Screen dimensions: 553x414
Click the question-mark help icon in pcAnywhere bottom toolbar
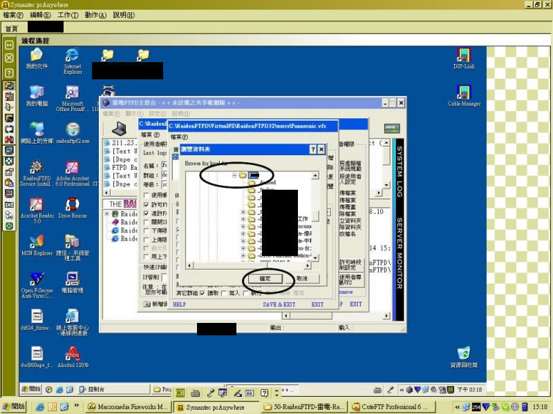264,393
